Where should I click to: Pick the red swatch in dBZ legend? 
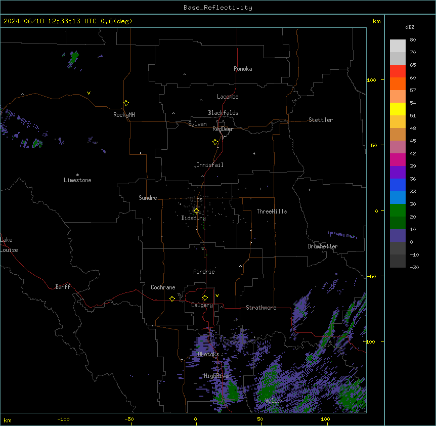pos(398,71)
